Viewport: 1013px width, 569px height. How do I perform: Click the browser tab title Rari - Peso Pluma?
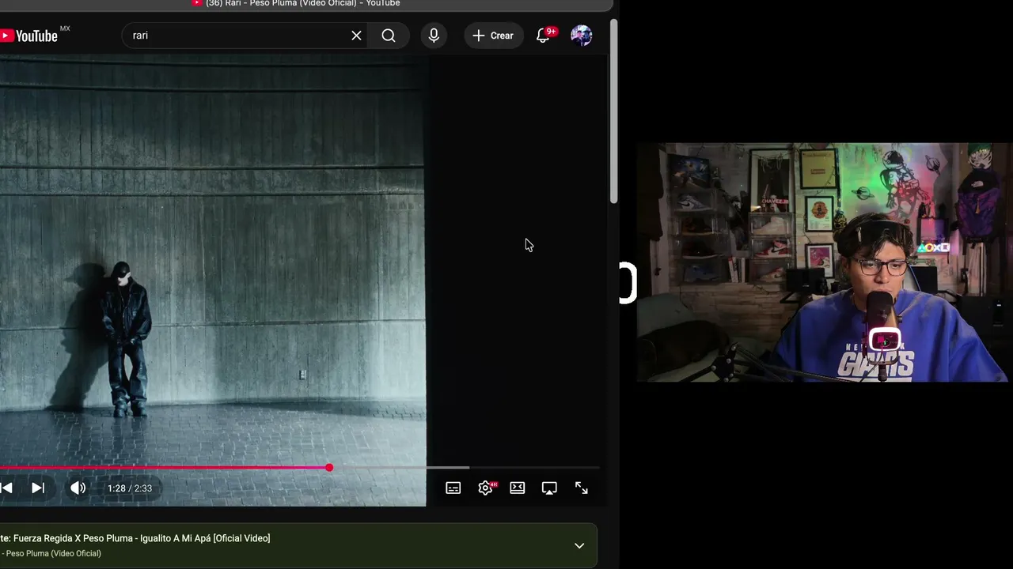[x=303, y=4]
